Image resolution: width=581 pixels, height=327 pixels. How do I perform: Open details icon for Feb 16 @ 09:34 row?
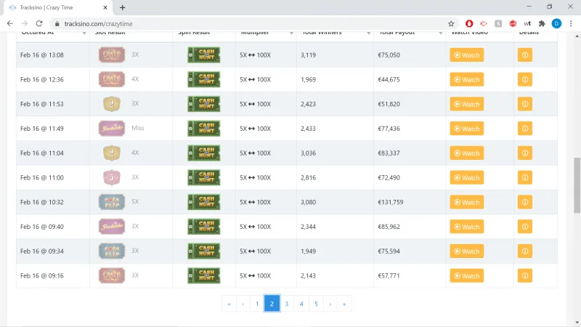click(x=524, y=251)
